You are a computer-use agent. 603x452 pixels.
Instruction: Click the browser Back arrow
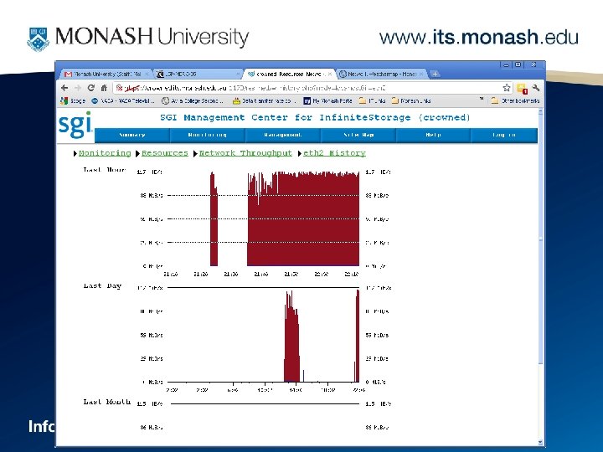[64, 88]
